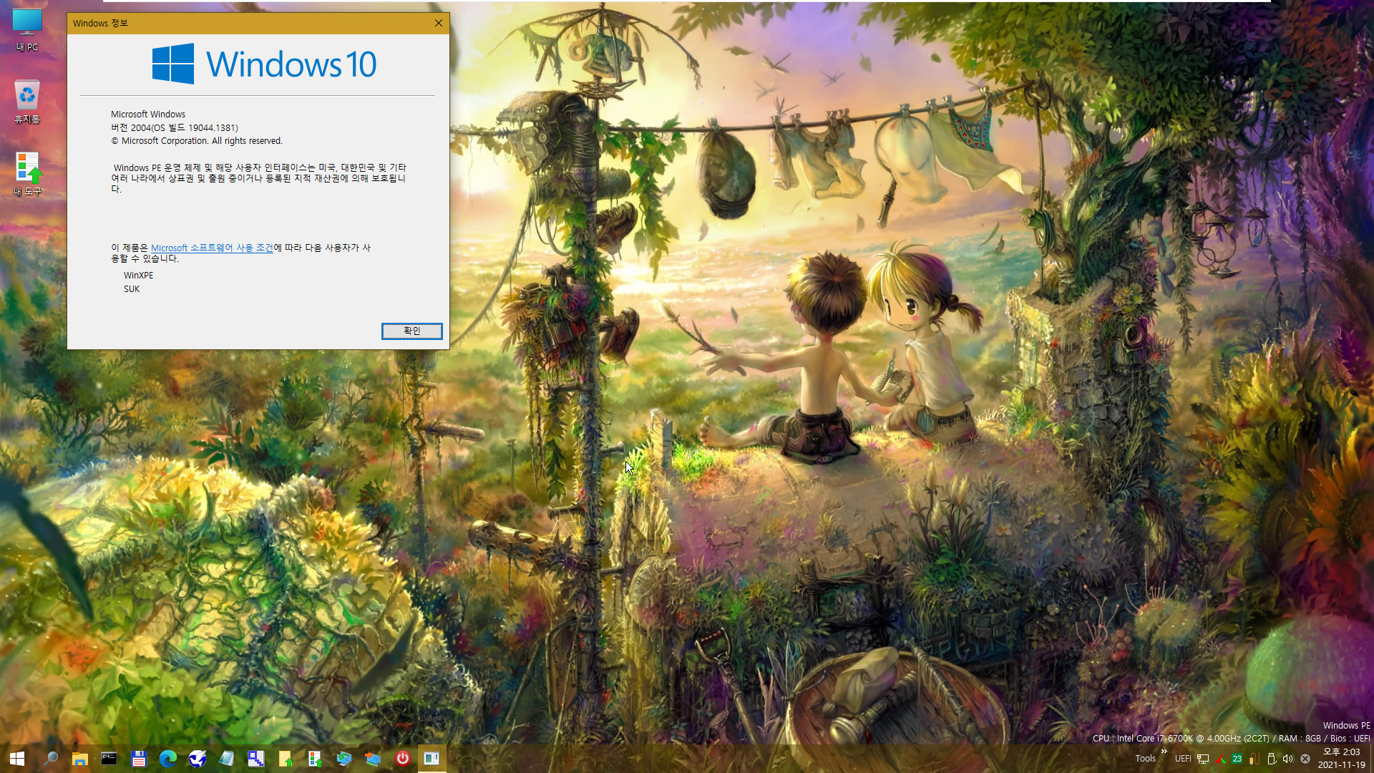Open the blue bird globe taskbar icon
Screen dimensions: 1374x773
[x=198, y=759]
